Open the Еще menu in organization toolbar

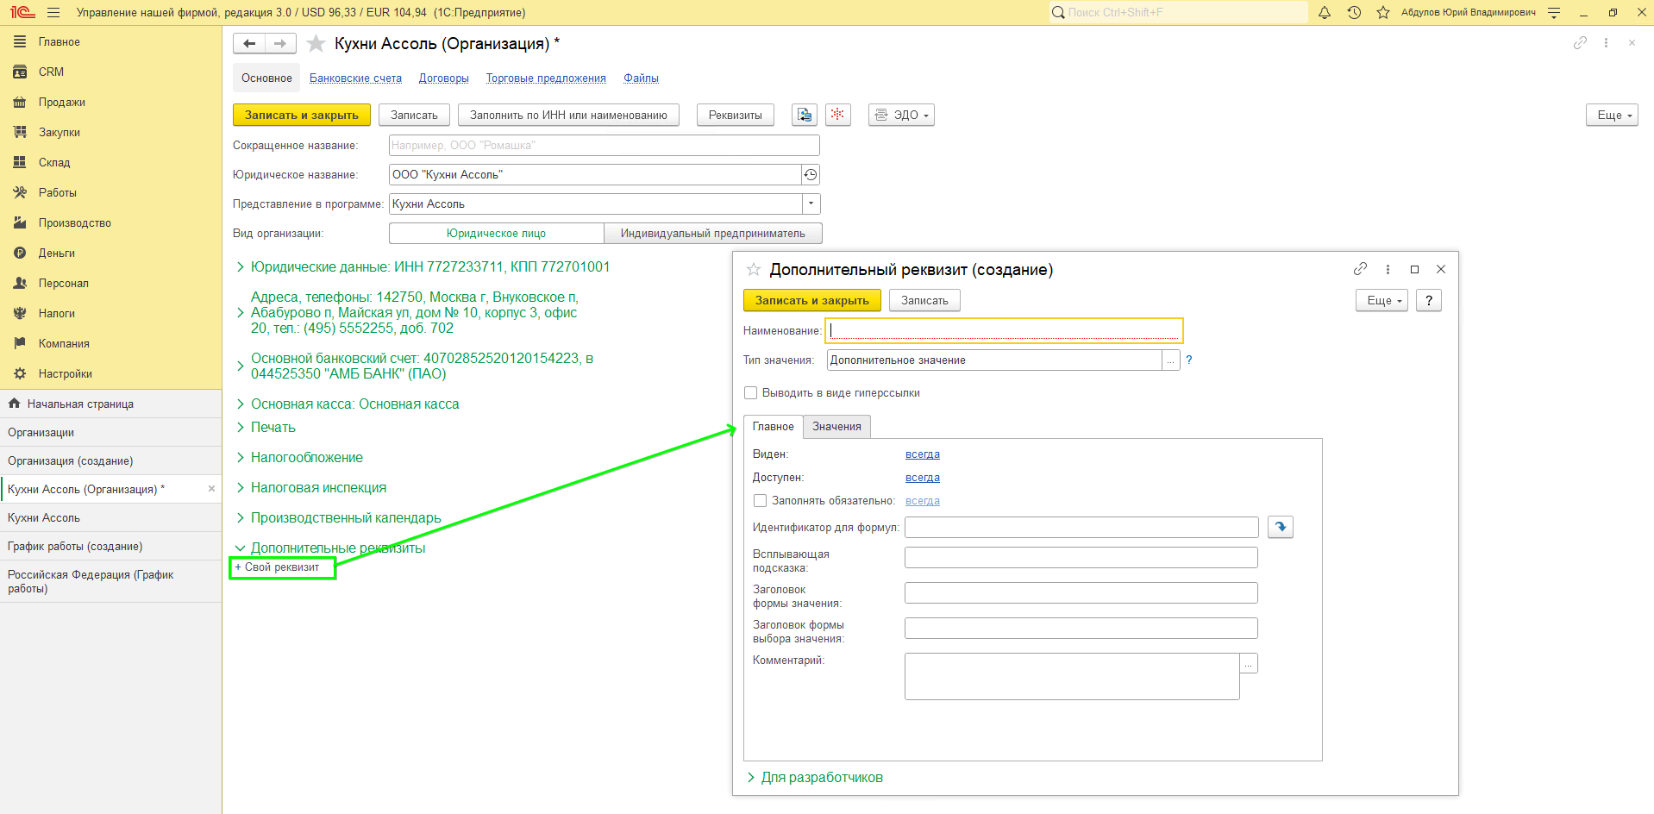1612,115
